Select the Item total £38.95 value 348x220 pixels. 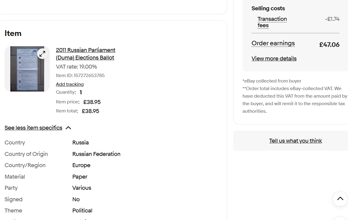click(x=90, y=111)
